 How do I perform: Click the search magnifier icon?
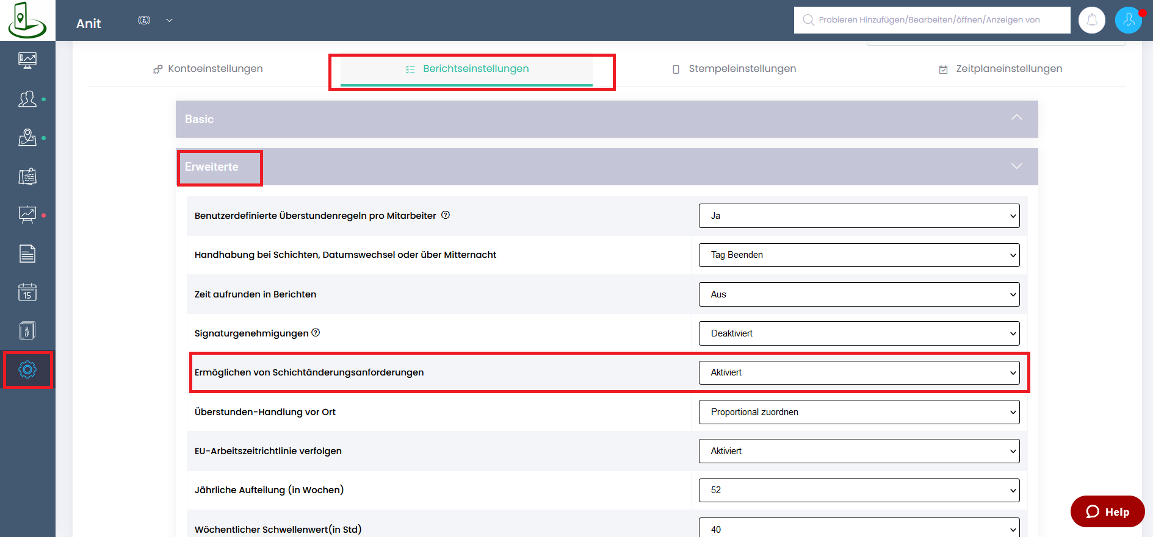tap(808, 20)
